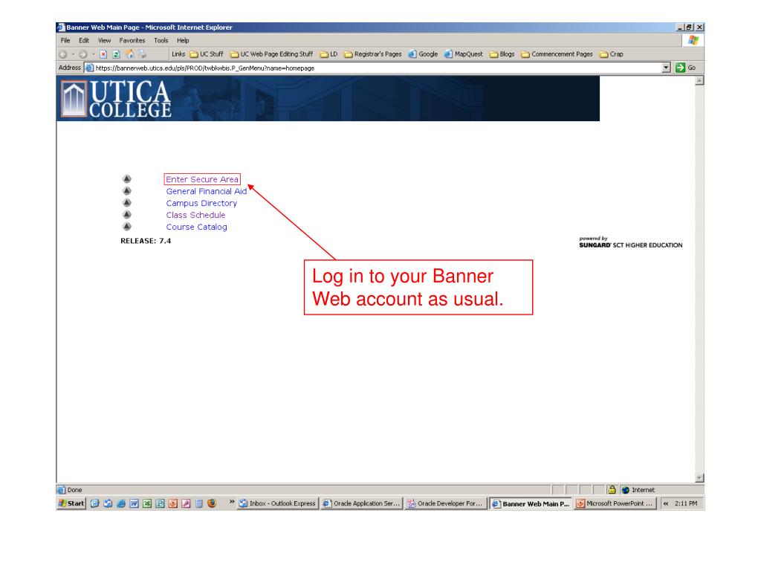Click the bullet icon beside Enter Secure Area

[x=126, y=178]
